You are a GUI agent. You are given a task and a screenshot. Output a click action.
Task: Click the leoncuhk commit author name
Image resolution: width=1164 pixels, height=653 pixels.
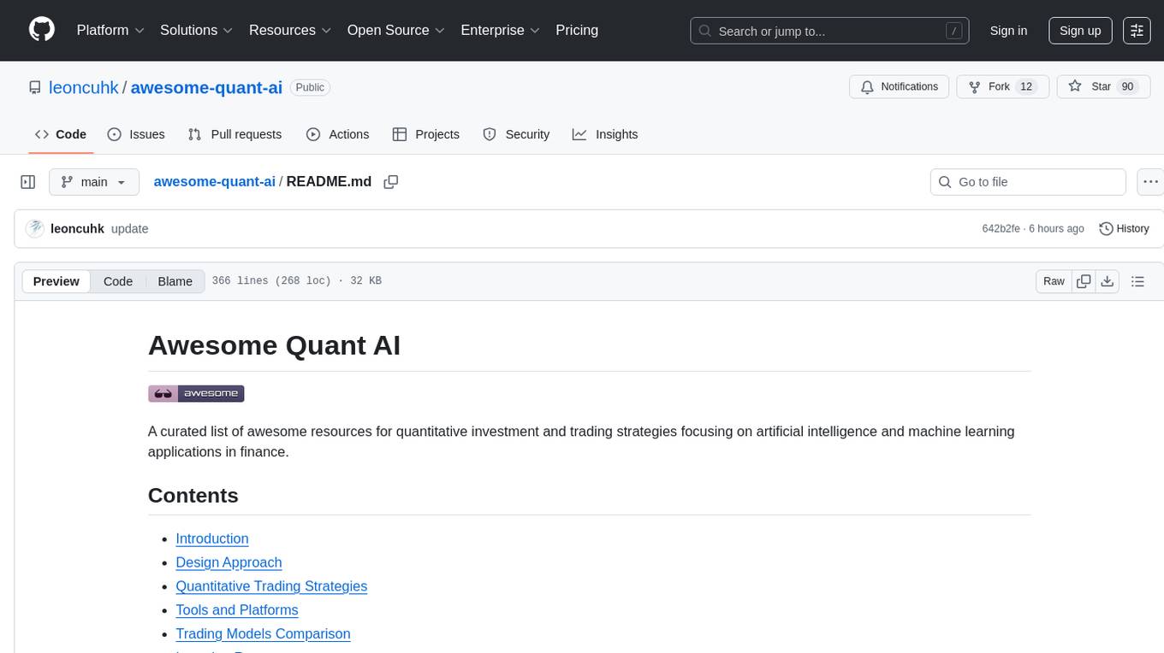[78, 229]
